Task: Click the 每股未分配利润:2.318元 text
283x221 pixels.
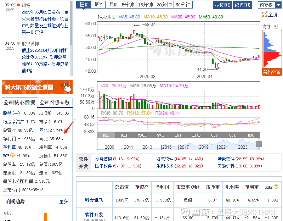Action: point(26,181)
